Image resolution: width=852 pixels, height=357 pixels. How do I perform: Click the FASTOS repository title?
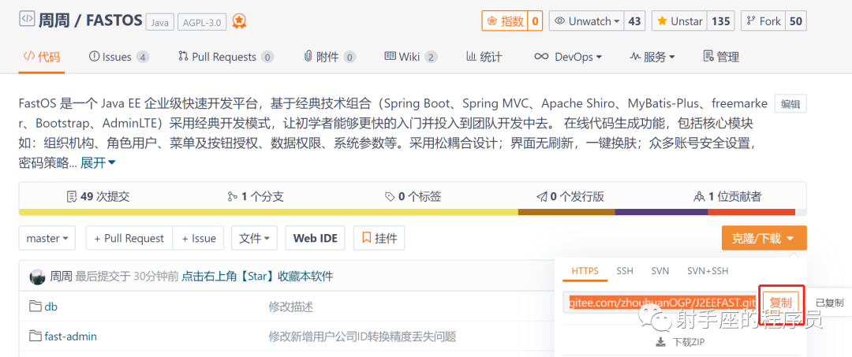(113, 20)
